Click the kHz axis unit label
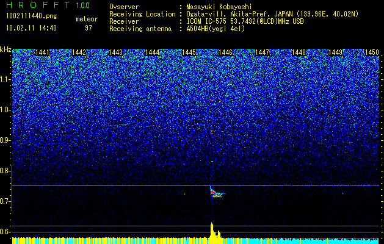The width and height of the screenshot is (384, 244). [x=5, y=49]
